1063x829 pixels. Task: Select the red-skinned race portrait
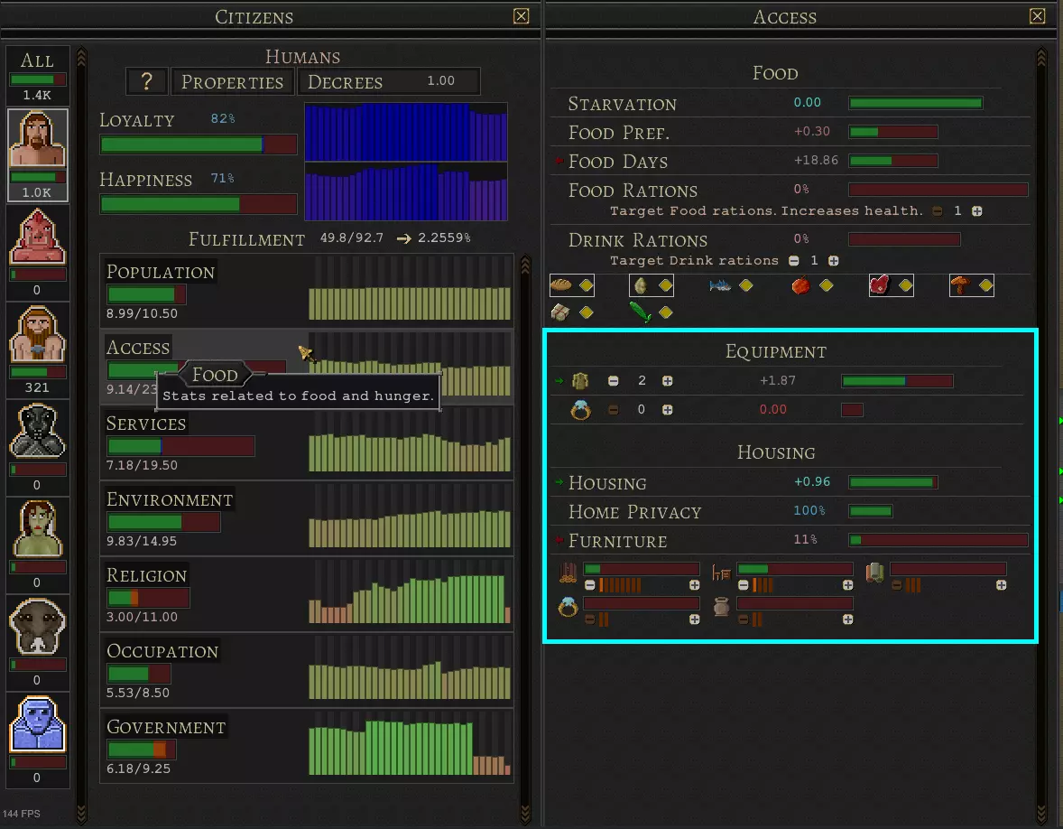click(x=38, y=238)
